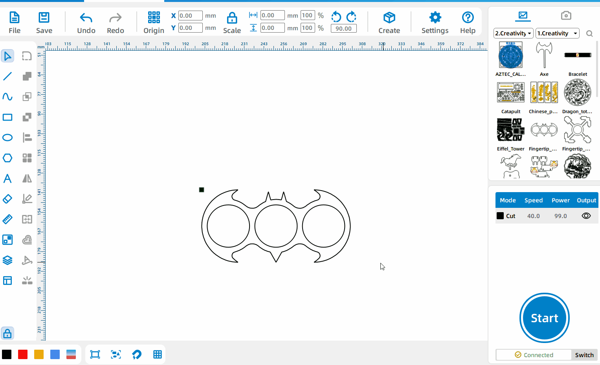Select the rectangle shape tool
The width and height of the screenshot is (600, 365).
(7, 117)
